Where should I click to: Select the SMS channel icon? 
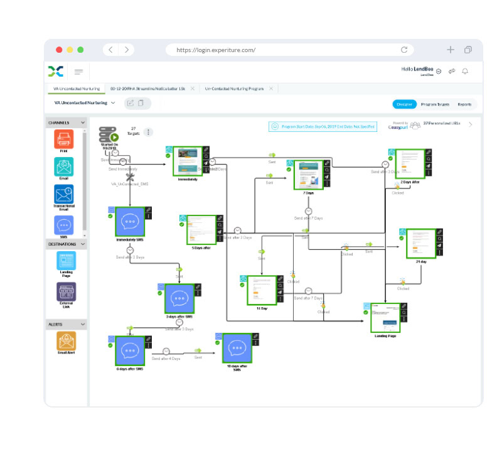tap(64, 225)
